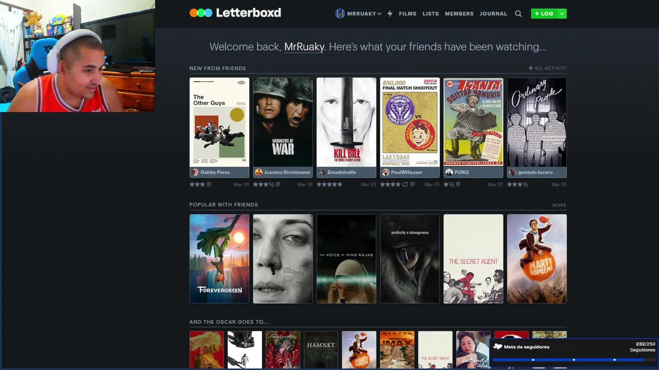Open the search magnifier icon
This screenshot has width=659, height=370.
pyautogui.click(x=518, y=14)
